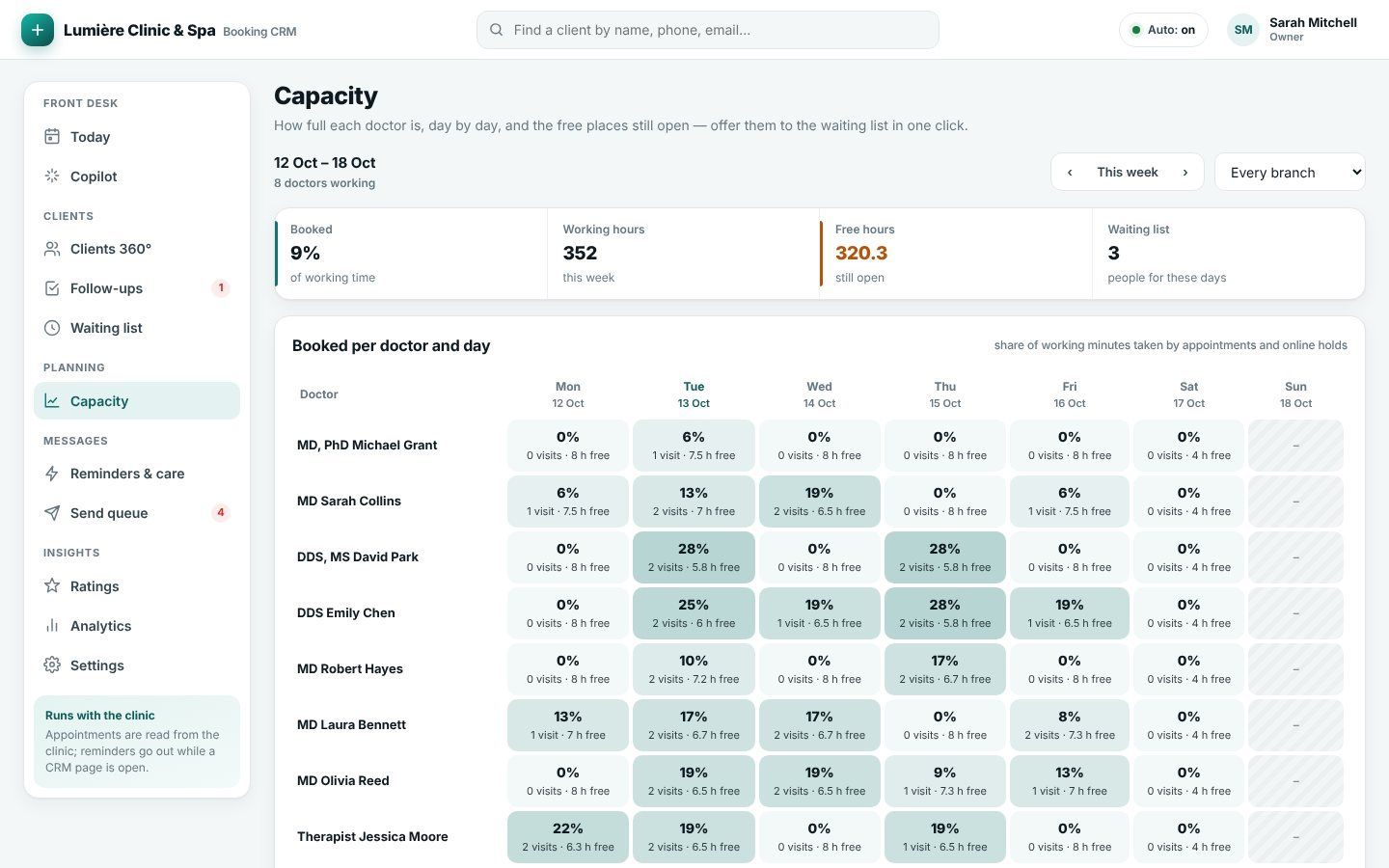Click the Reminders & care lightning icon

tap(52, 474)
